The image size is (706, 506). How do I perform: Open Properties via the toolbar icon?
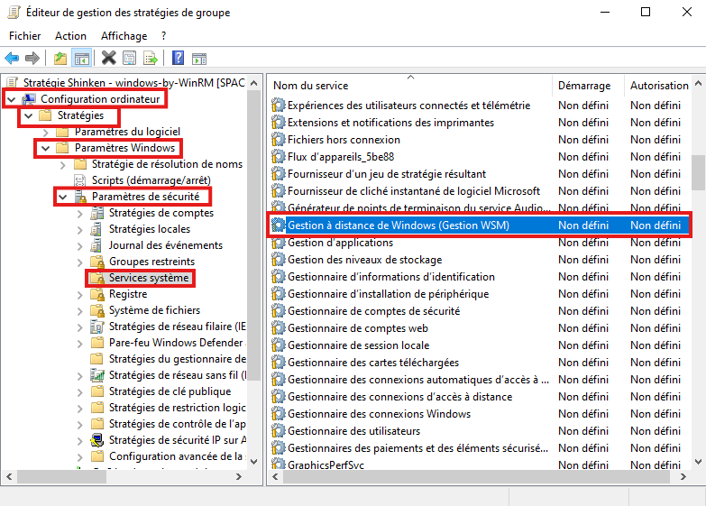pos(129,59)
